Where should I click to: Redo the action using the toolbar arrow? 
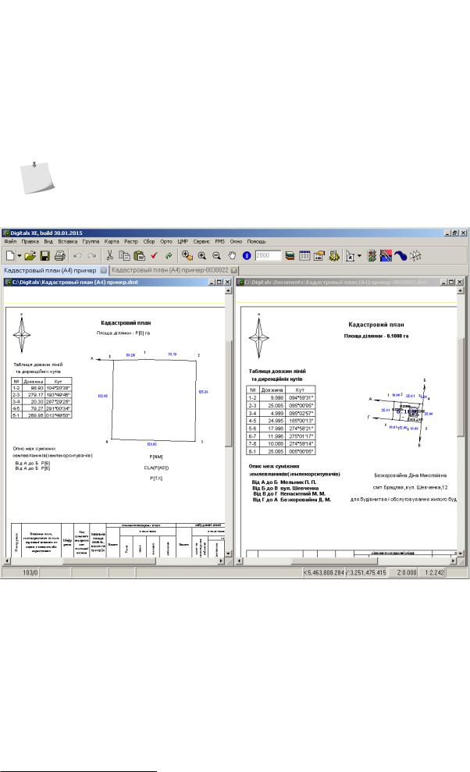(91, 255)
